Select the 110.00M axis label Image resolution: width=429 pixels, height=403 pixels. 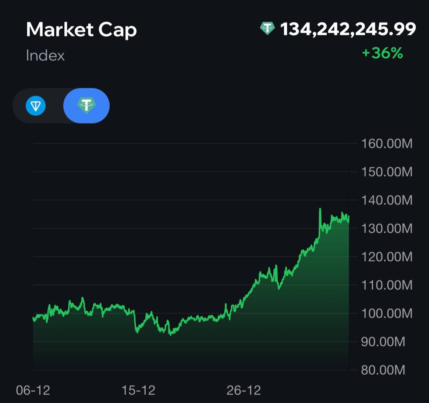[x=387, y=285]
